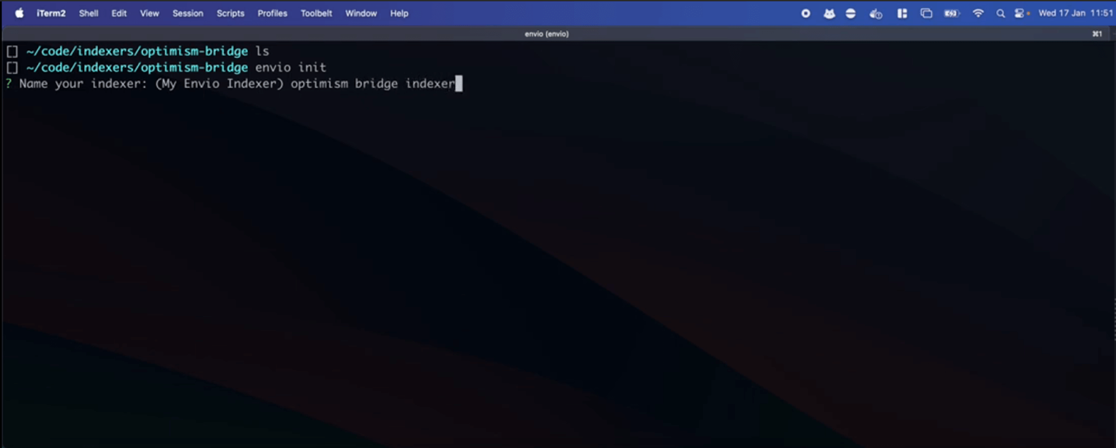Open the Apple menu

coord(20,13)
